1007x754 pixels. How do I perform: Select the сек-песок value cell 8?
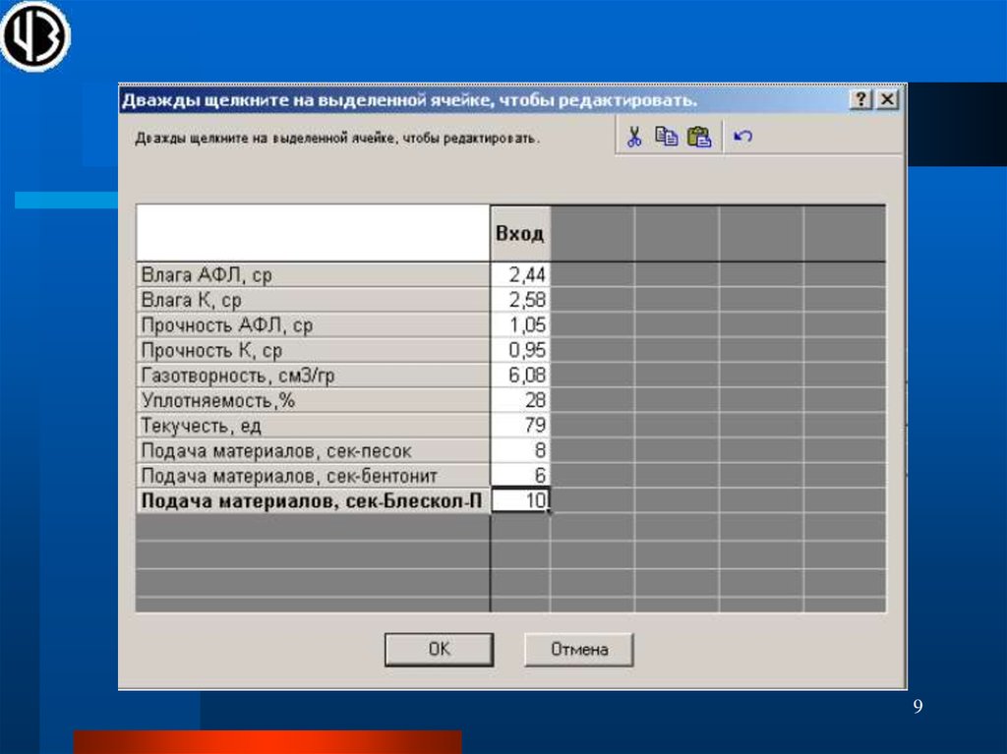click(520, 450)
